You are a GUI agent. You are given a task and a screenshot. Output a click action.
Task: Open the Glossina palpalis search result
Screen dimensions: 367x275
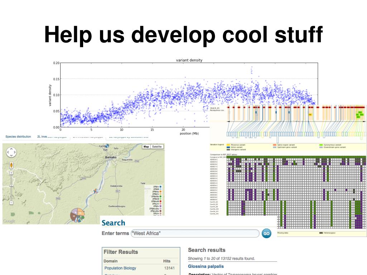tap(206, 266)
